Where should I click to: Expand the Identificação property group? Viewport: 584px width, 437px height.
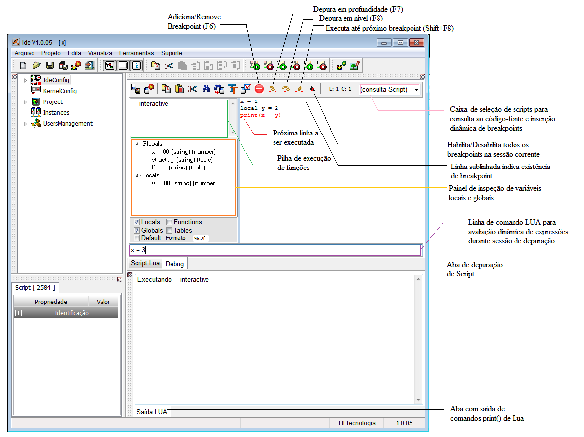[18, 313]
